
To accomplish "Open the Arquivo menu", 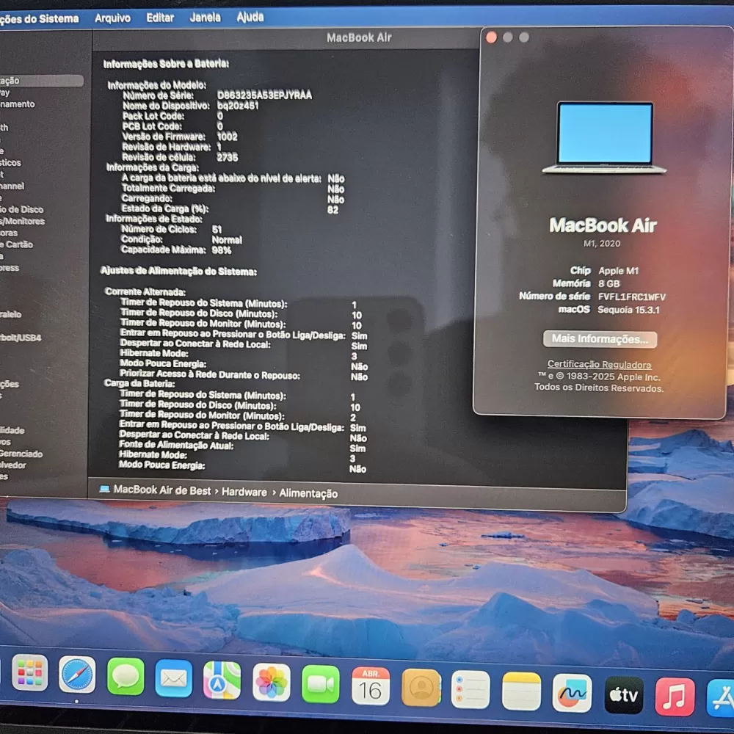I will pyautogui.click(x=112, y=18).
